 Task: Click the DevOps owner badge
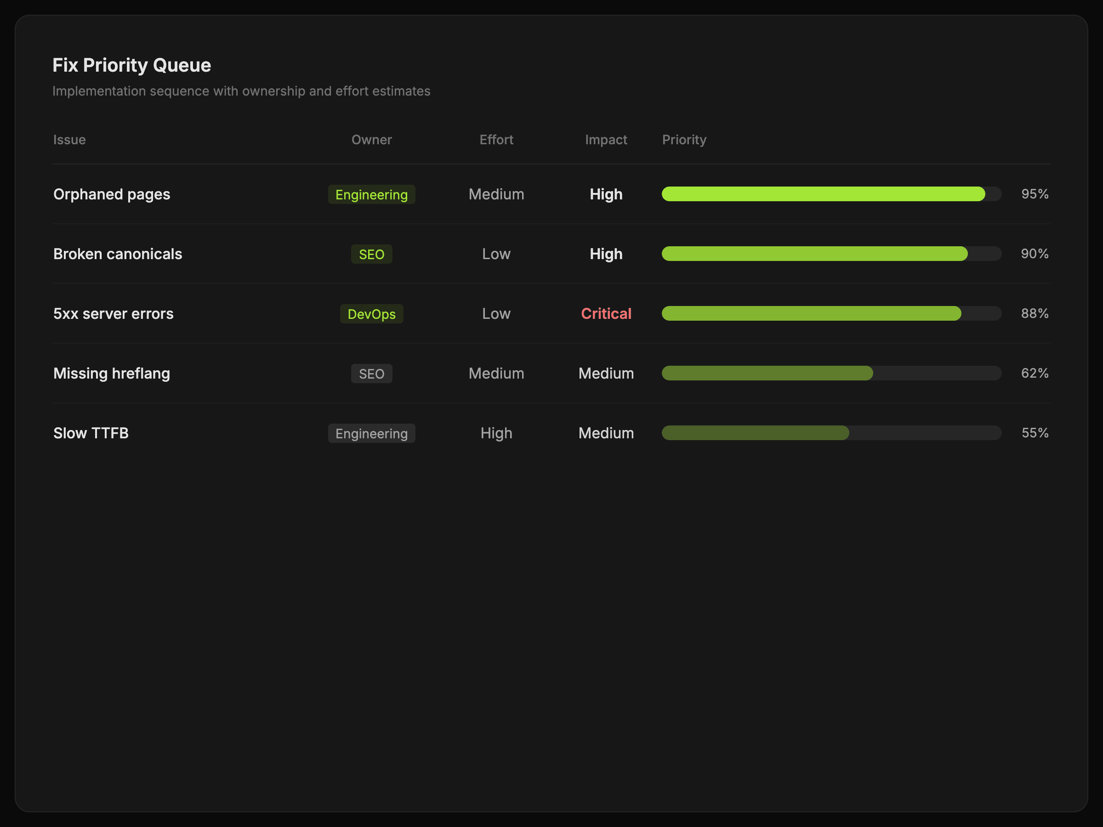coord(371,314)
